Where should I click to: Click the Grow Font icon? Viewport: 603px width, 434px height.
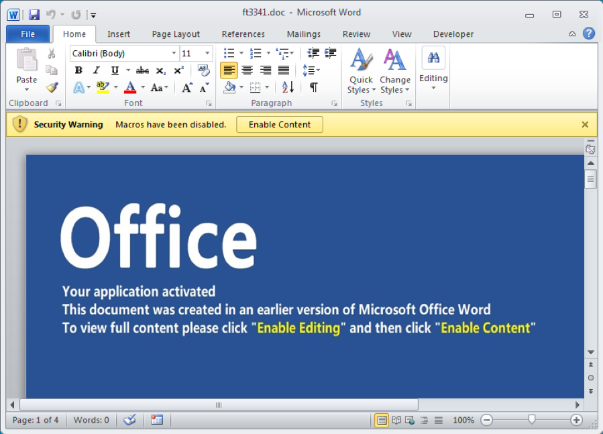tap(187, 87)
